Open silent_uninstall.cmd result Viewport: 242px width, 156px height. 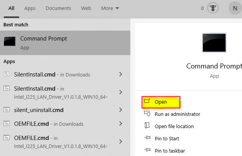coord(39,110)
